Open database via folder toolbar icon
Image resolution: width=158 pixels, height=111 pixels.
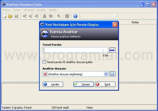[10, 16]
